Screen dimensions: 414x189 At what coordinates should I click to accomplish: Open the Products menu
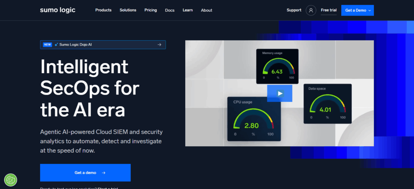click(103, 10)
